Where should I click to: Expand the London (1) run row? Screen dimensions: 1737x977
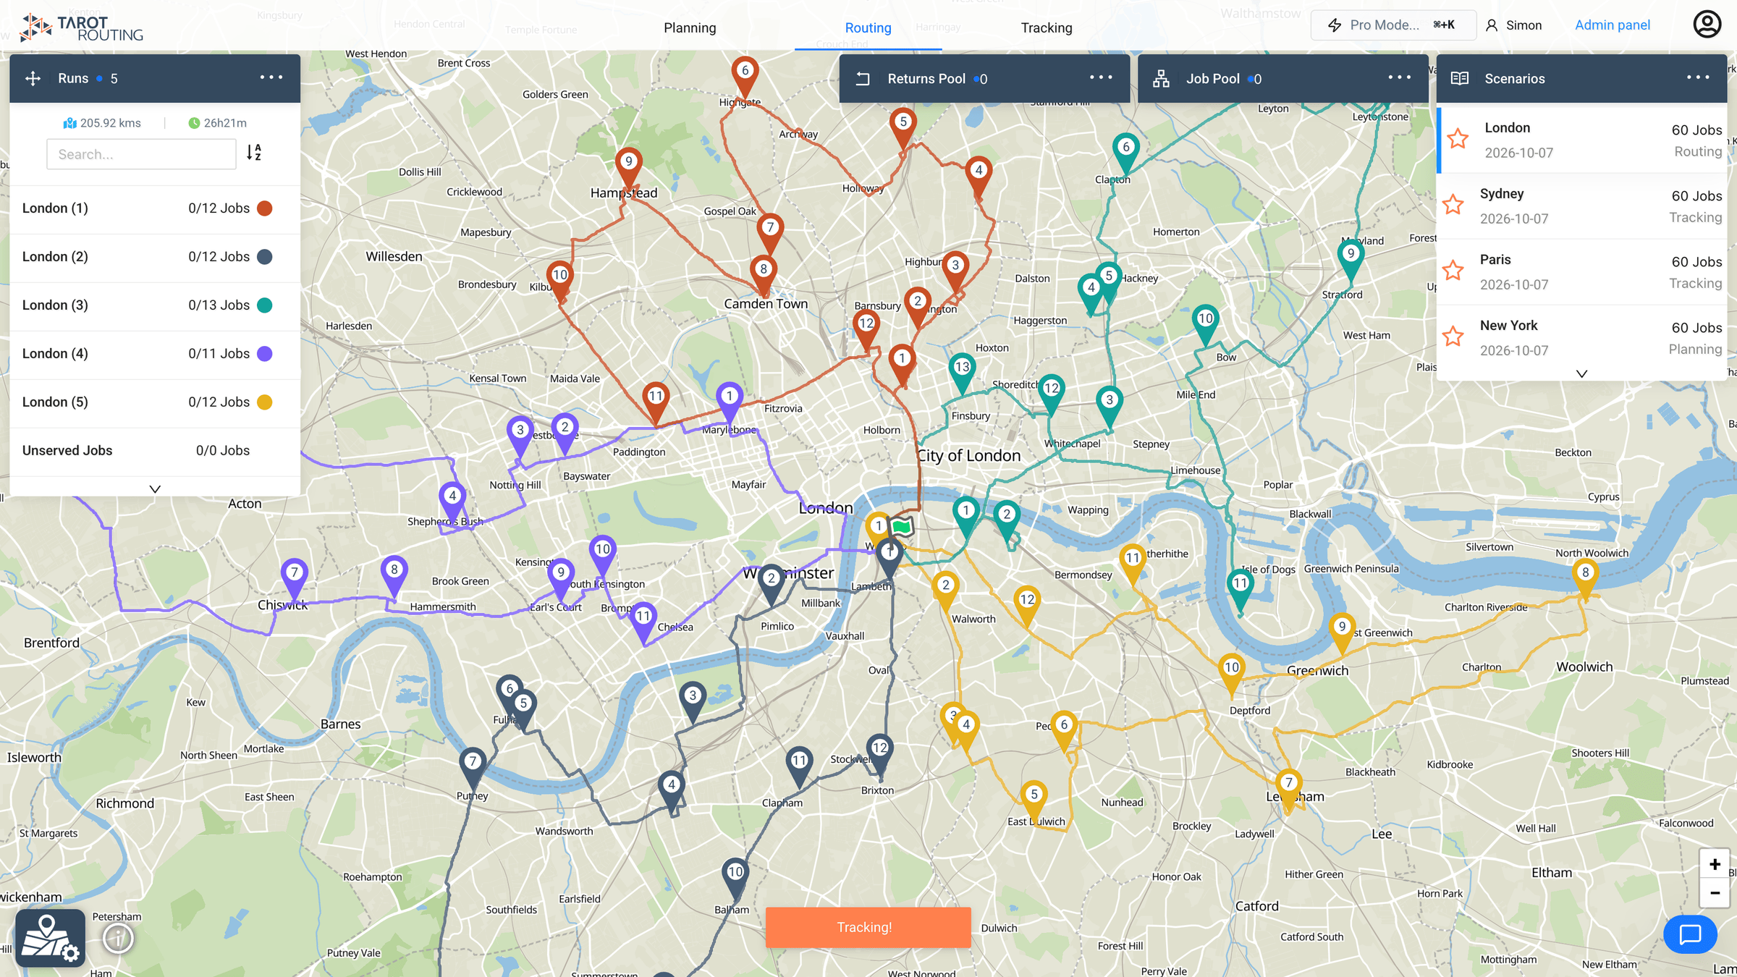tap(155, 208)
